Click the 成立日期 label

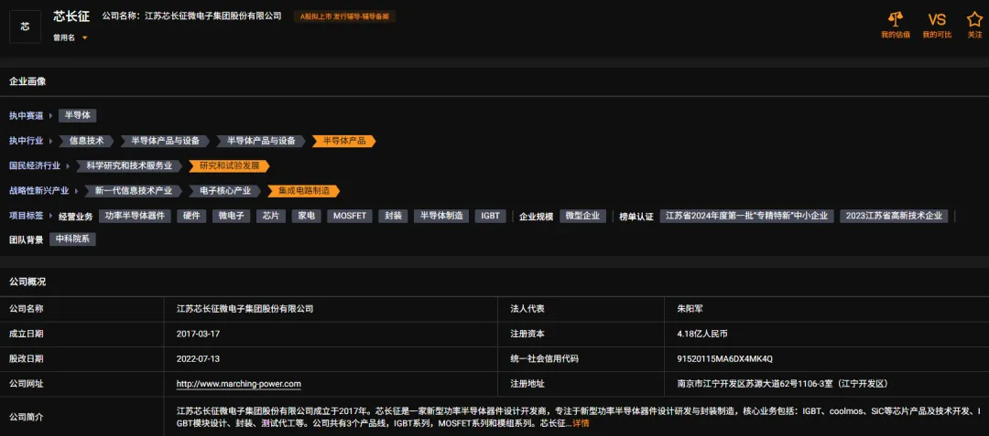(x=27, y=334)
